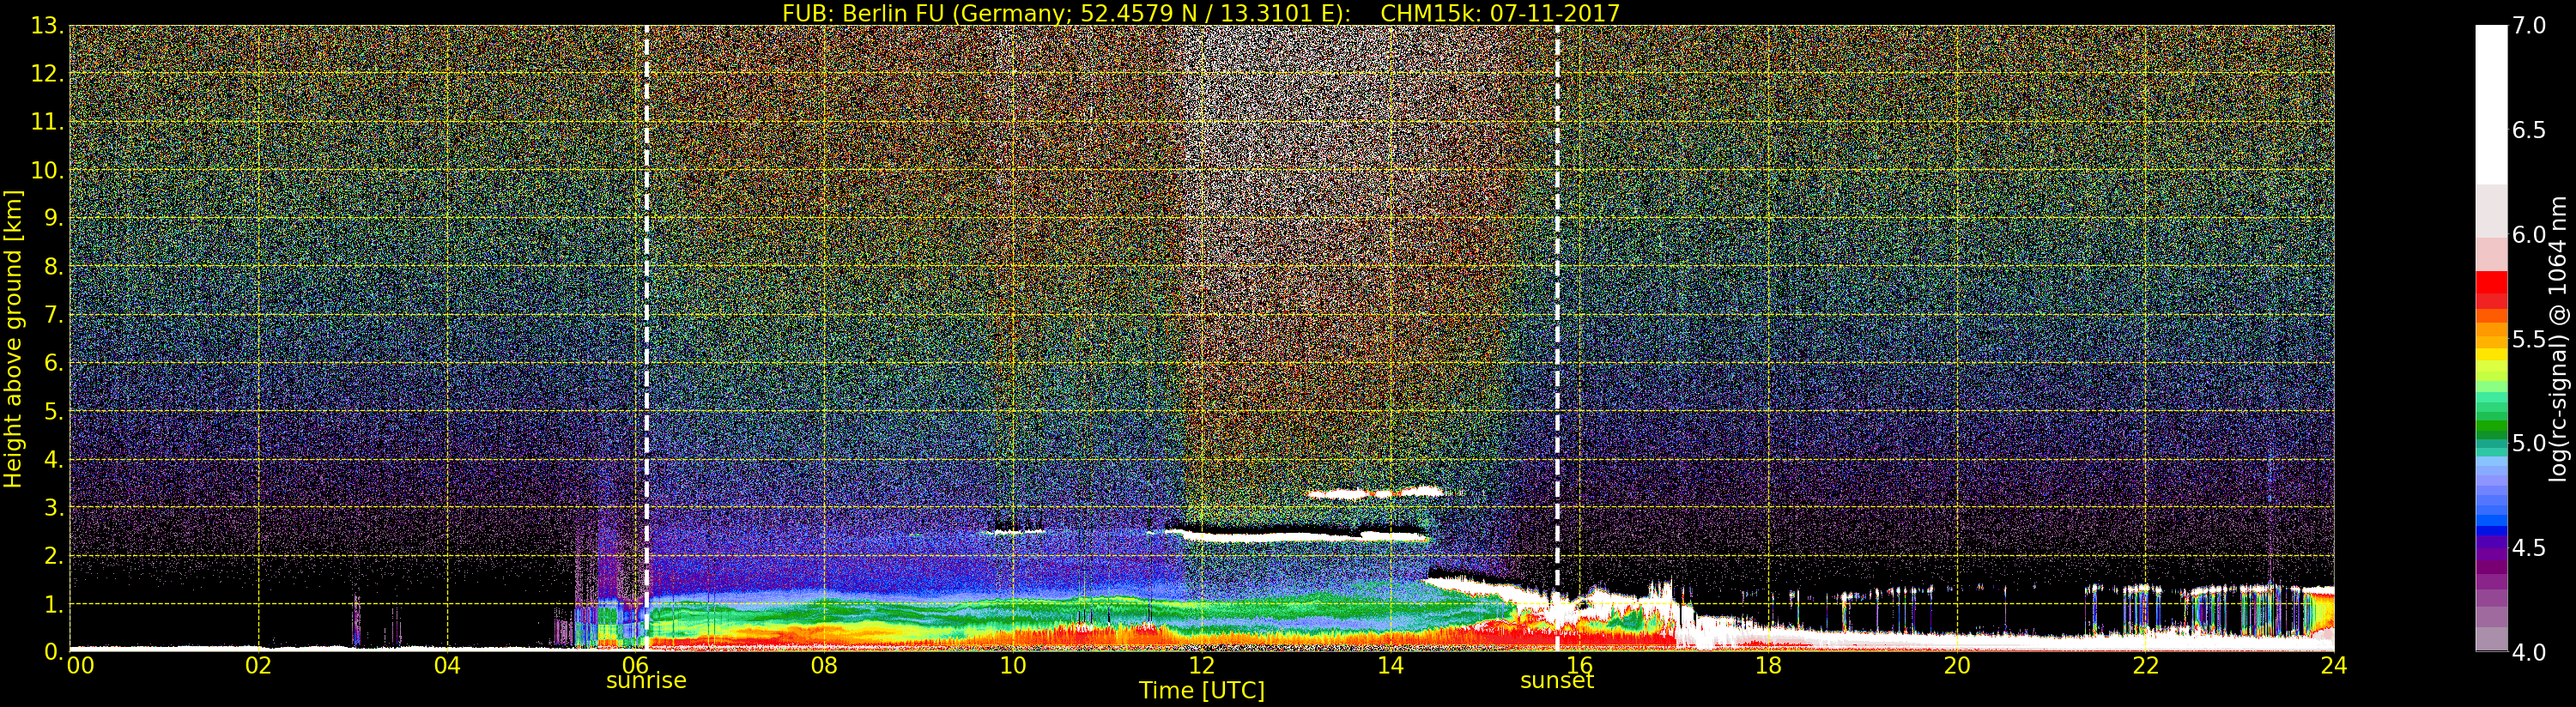Select the white dashed sunset line
Image resolution: width=2576 pixels, height=707 pixels.
click(1557, 338)
